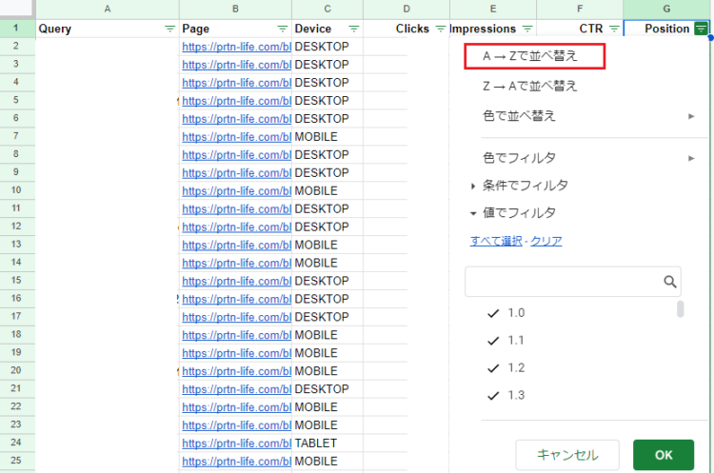Screen dimensions: 714x473
Task: Select column A header
Action: click(108, 9)
